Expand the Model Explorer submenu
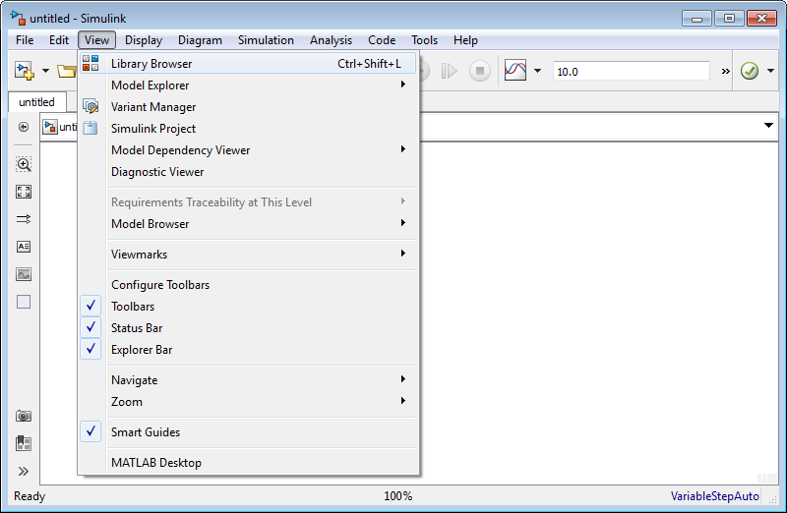Viewport: 787px width, 513px height. pos(248,85)
